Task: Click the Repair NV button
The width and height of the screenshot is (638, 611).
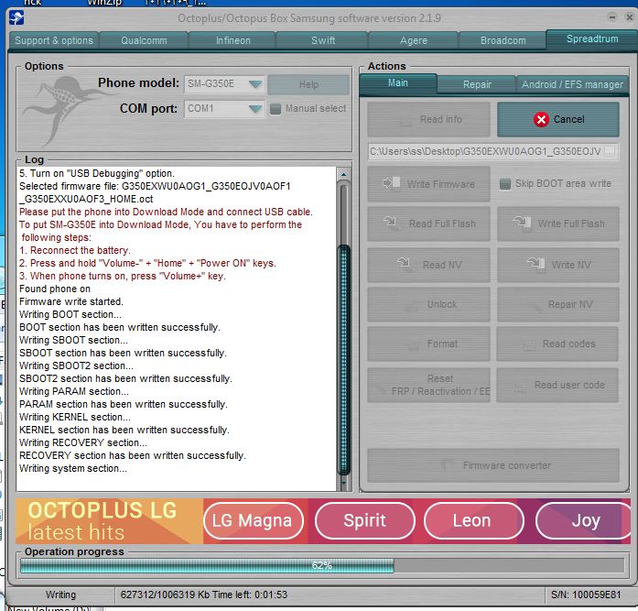Action: click(x=558, y=304)
